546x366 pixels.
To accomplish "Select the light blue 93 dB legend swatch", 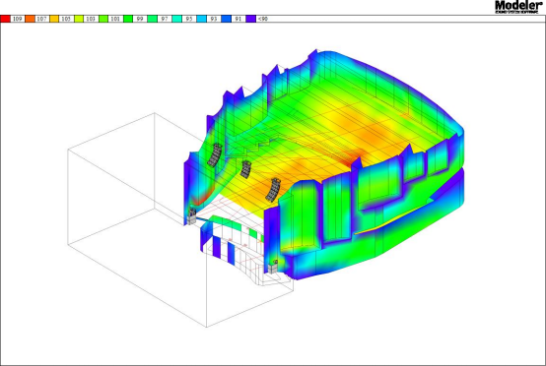I will 202,19.
